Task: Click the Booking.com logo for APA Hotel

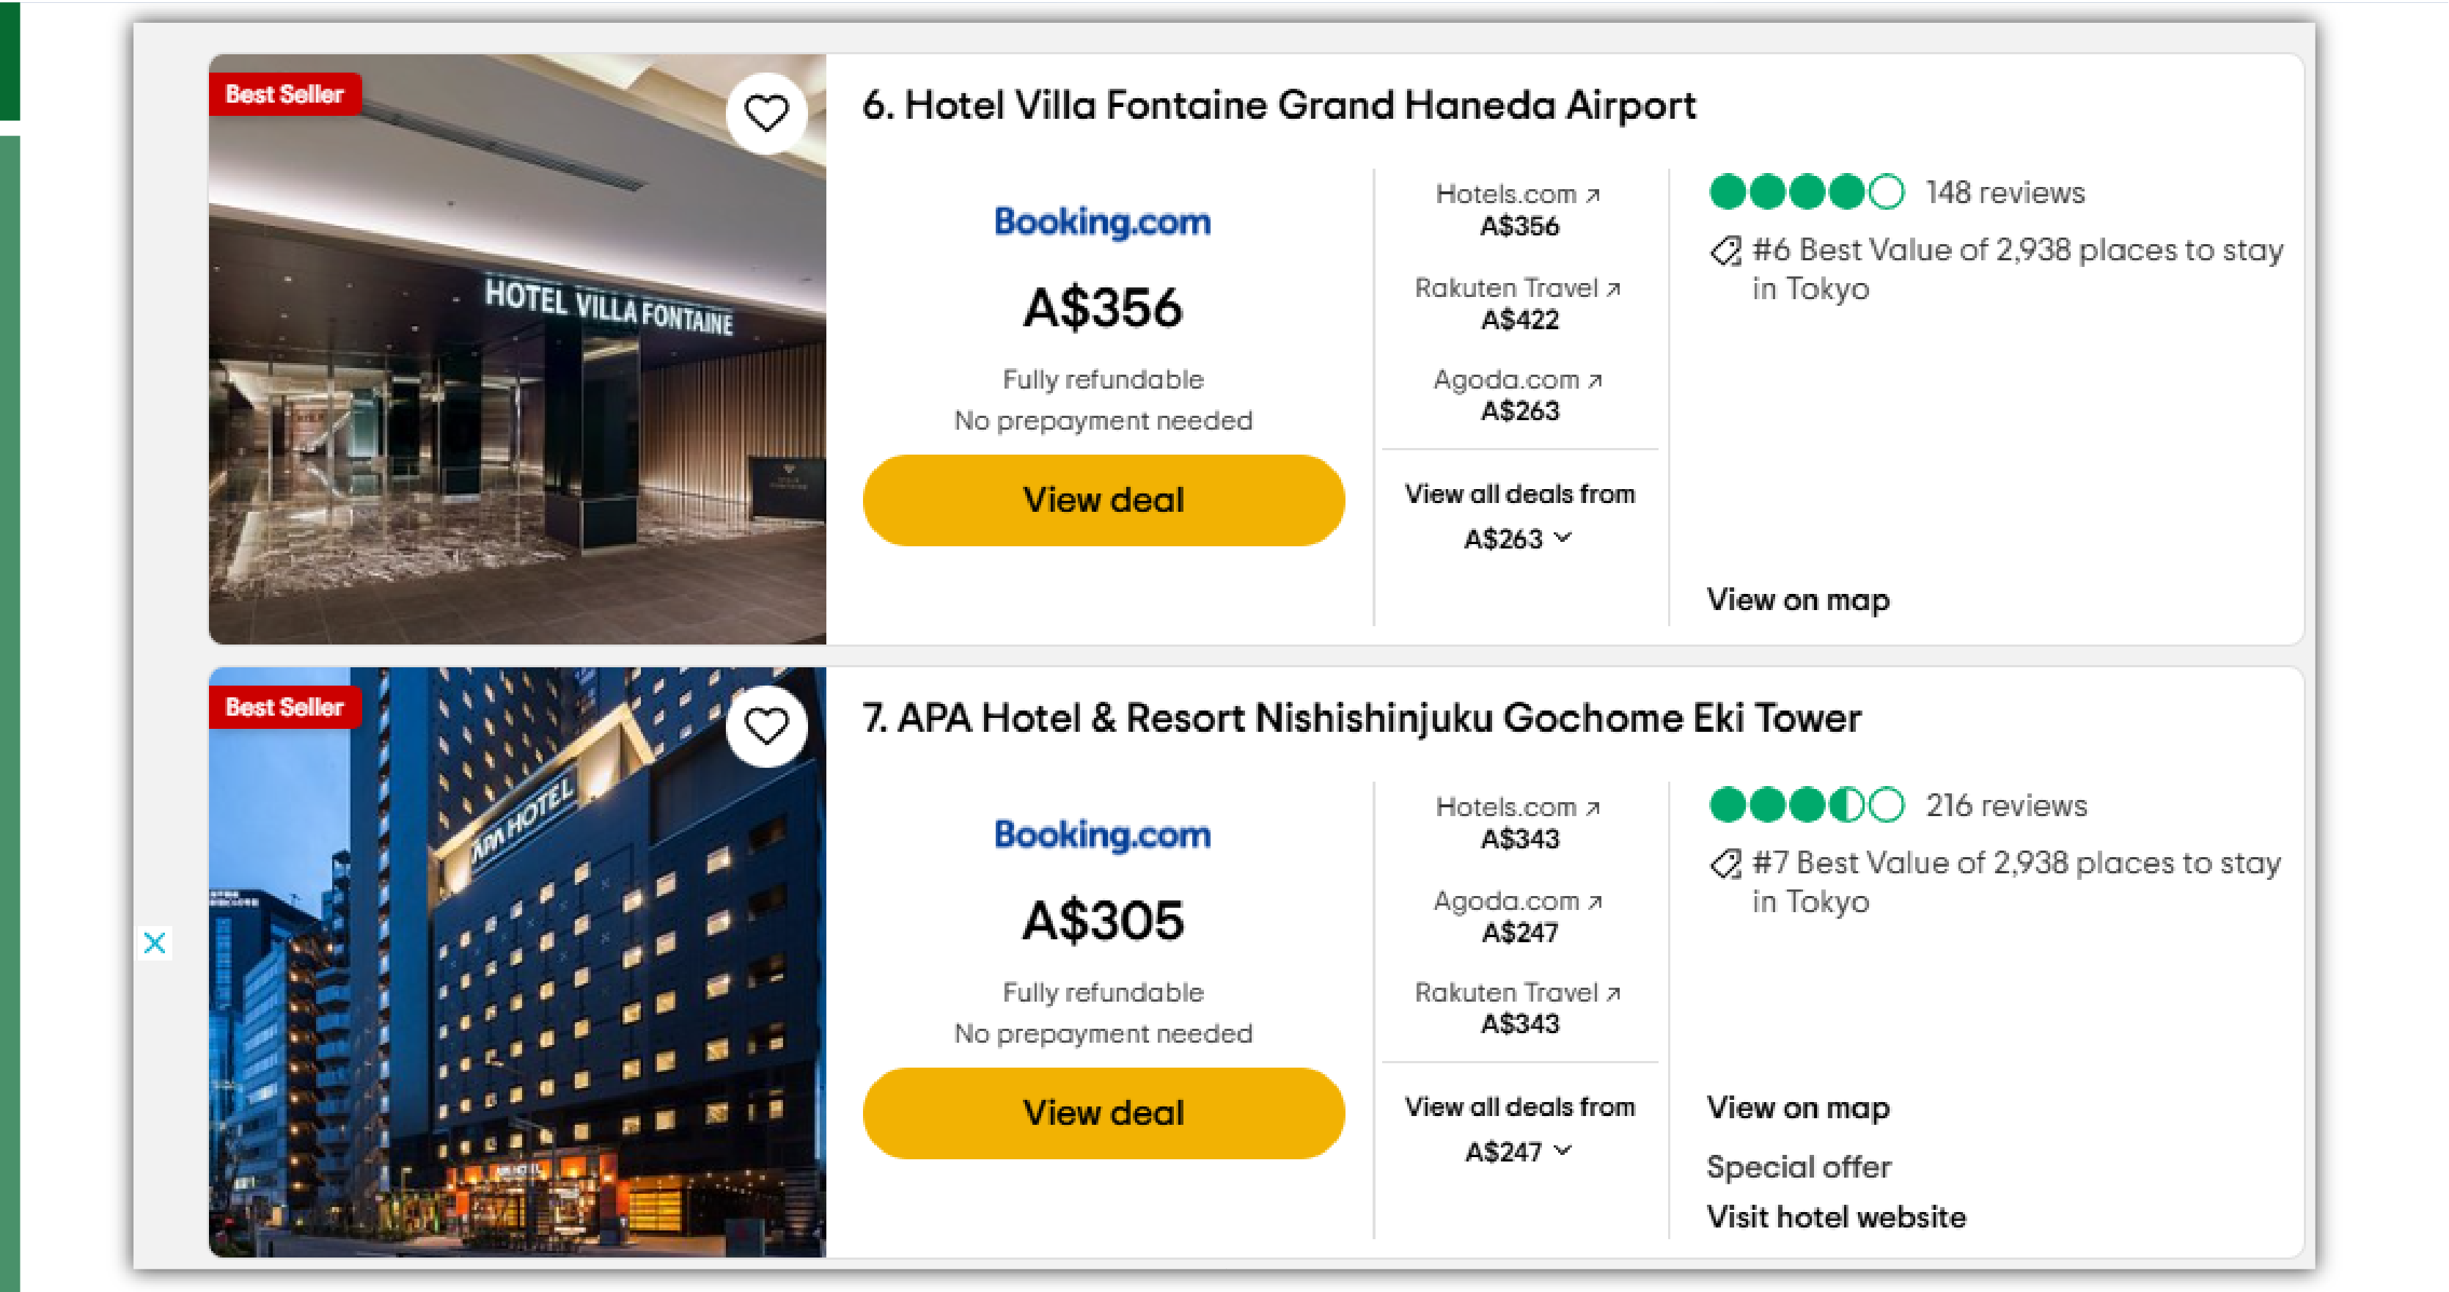Action: pos(1103,836)
